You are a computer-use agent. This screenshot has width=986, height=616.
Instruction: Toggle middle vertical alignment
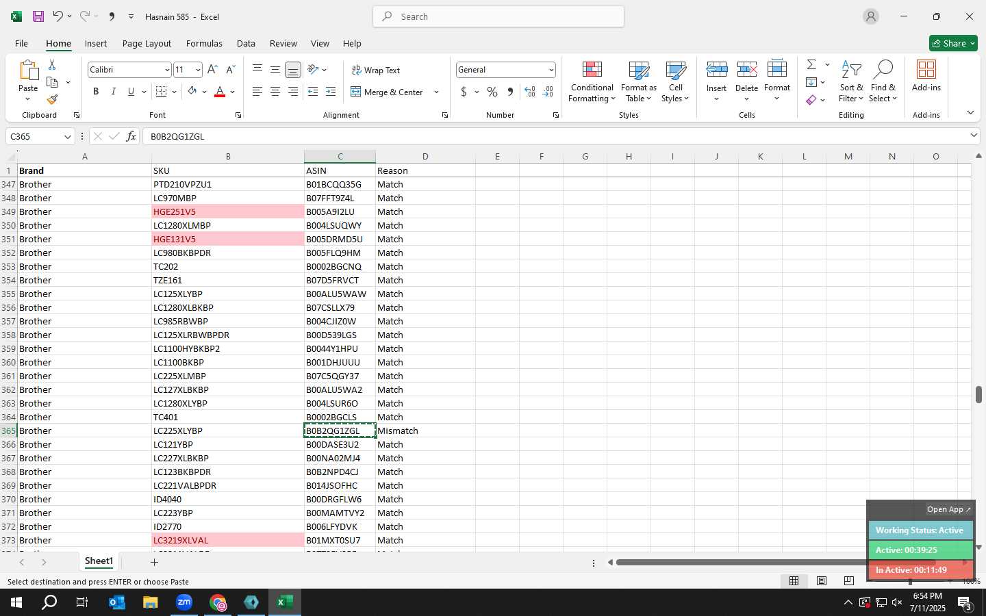click(x=275, y=70)
